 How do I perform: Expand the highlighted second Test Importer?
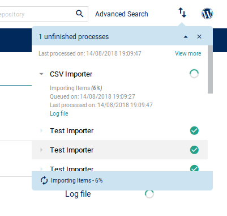click(x=41, y=150)
